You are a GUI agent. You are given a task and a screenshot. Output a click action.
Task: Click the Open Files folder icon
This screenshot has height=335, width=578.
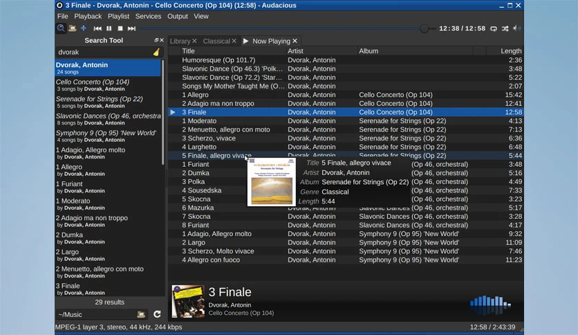pos(72,28)
